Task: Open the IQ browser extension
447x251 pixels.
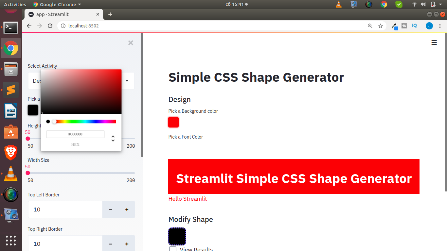Action: pos(415,26)
